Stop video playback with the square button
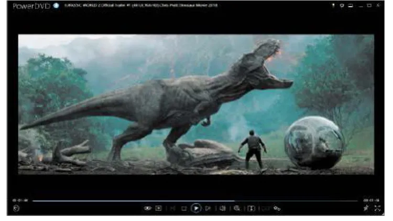This screenshot has height=221, width=393. tap(184, 208)
